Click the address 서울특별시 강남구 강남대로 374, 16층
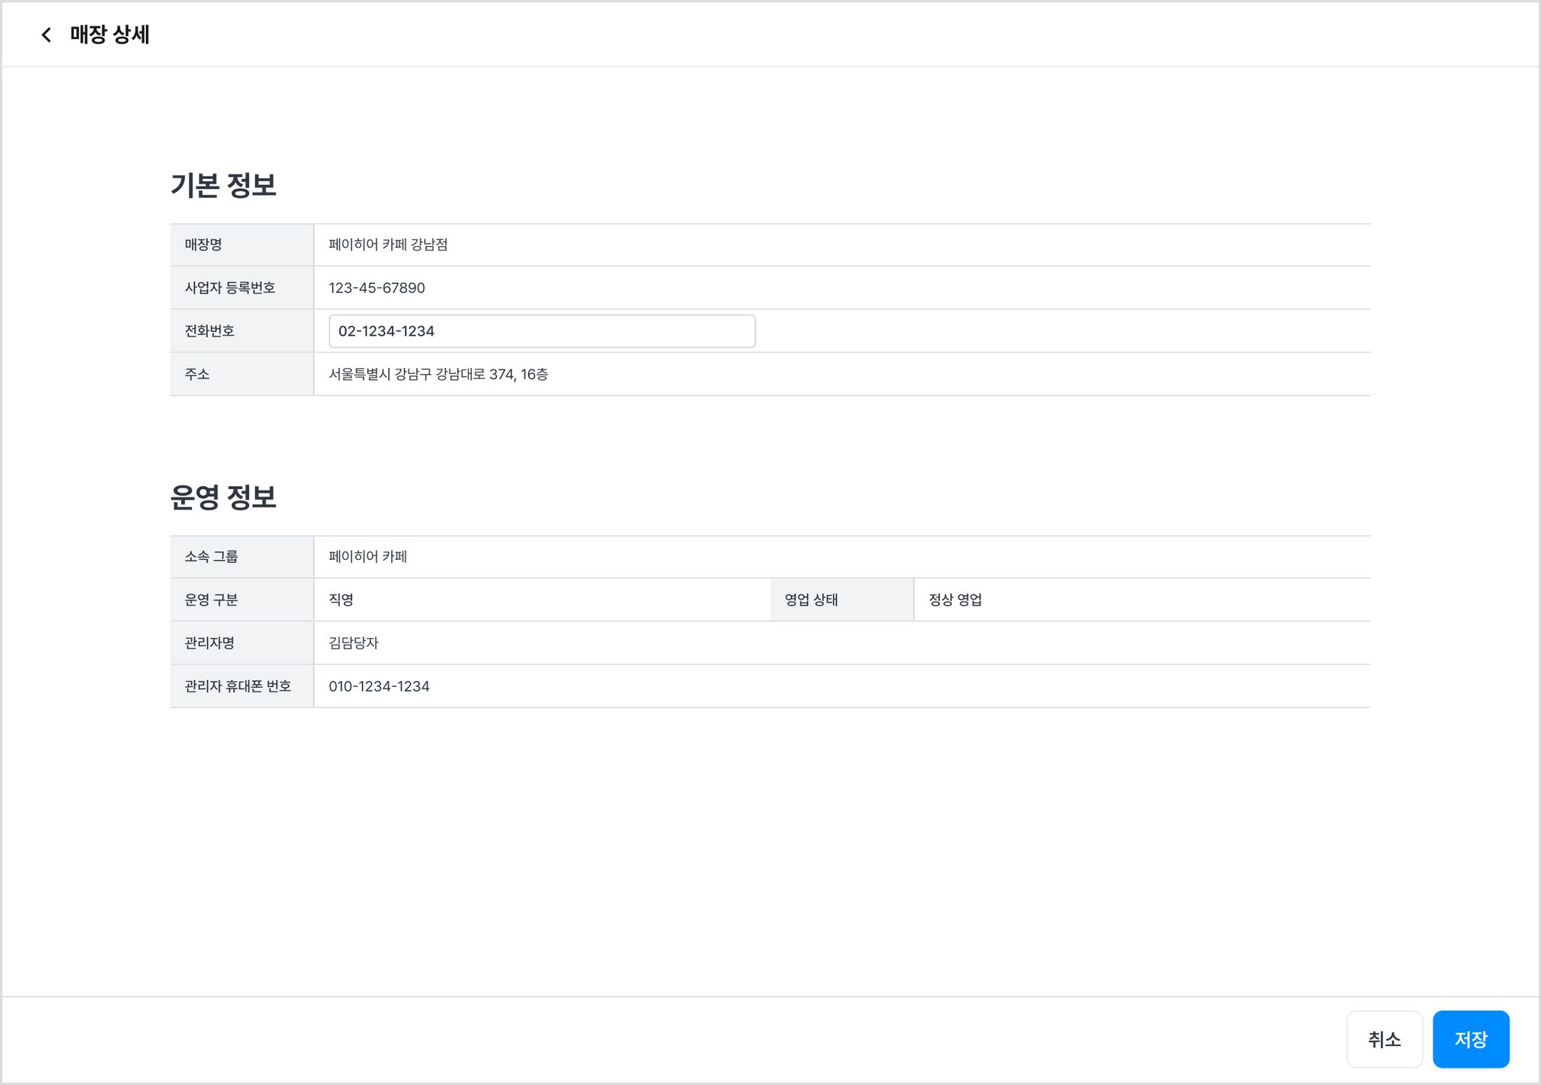Viewport: 1541px width, 1085px height. [439, 374]
